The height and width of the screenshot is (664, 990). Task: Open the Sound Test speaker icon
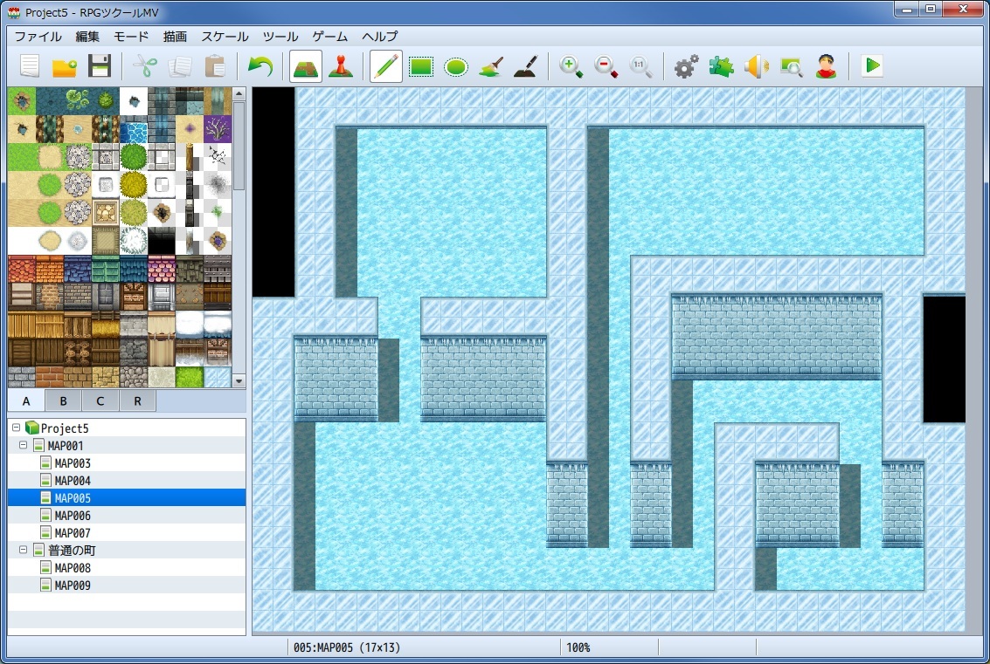pyautogui.click(x=757, y=65)
